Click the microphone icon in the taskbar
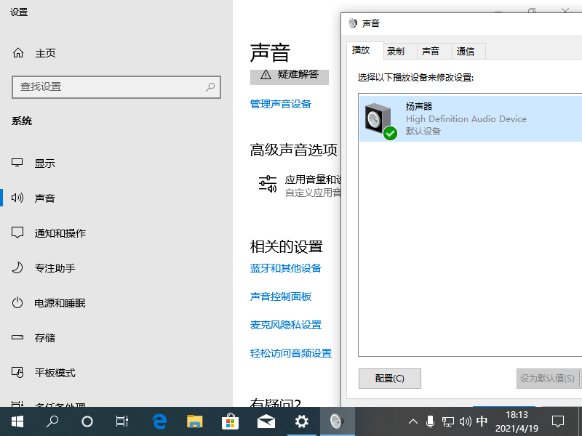The image size is (582, 436). pyautogui.click(x=431, y=421)
